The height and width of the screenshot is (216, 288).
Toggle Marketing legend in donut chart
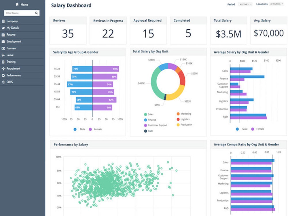pyautogui.click(x=184, y=114)
